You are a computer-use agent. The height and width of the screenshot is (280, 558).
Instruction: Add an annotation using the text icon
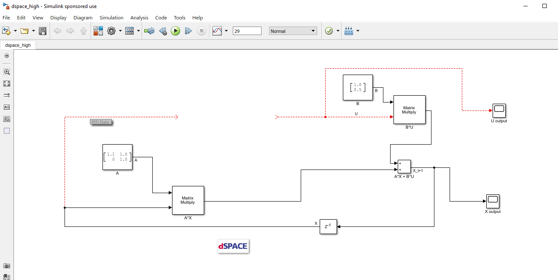click(7, 107)
